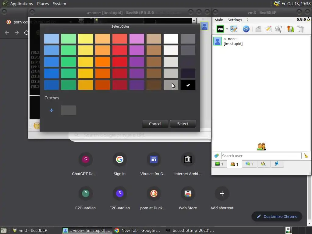Click the user avatar icon in the chat window
Viewport: 312px width, 234px height.
pos(204,26)
